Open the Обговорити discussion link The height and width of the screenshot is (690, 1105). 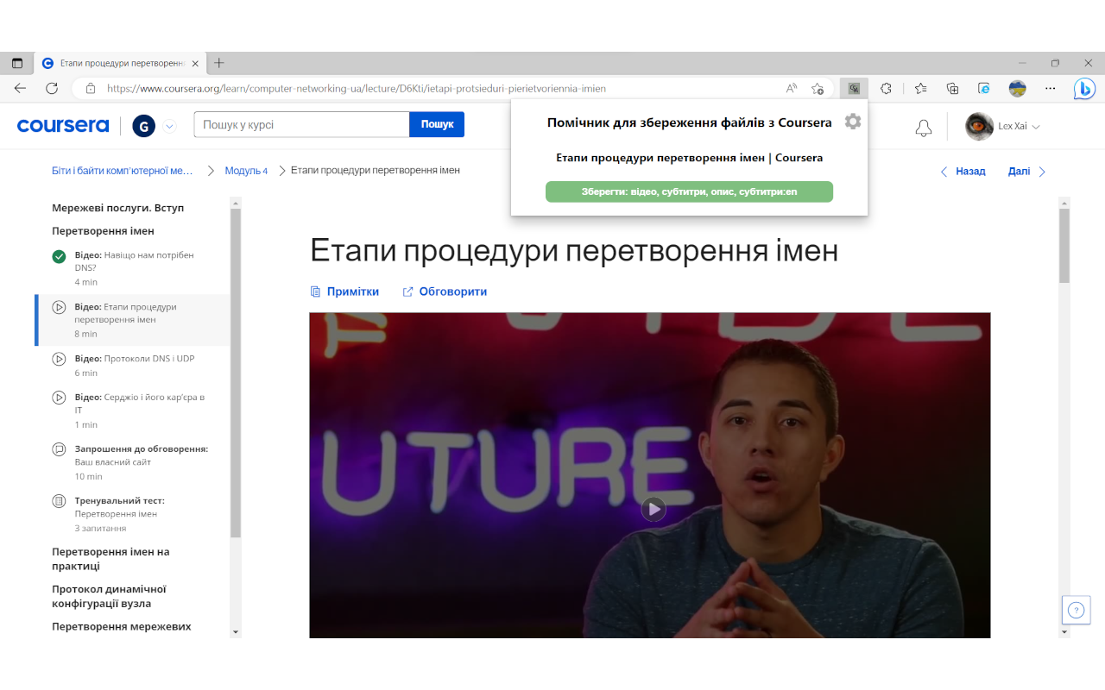pos(445,292)
